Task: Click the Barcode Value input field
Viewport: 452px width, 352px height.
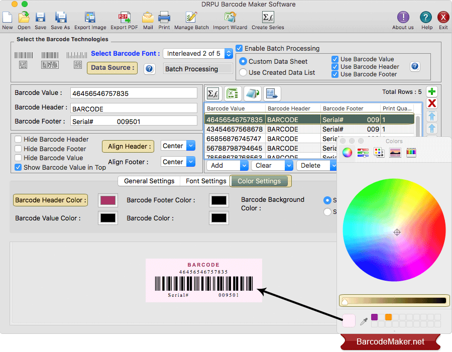Action: pyautogui.click(x=134, y=93)
